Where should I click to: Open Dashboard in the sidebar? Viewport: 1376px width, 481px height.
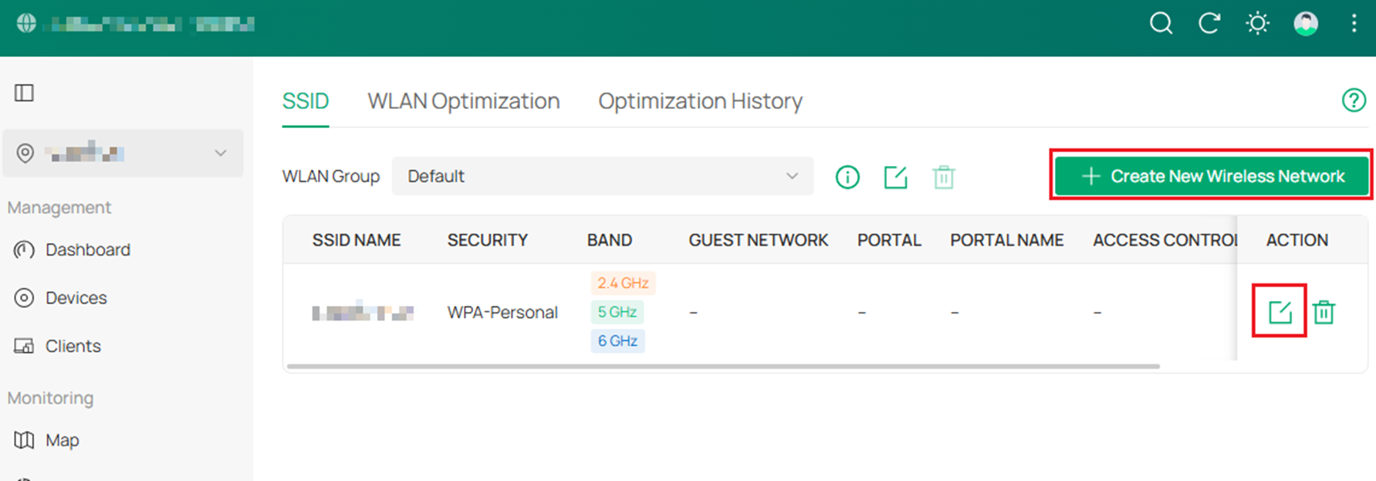[x=88, y=250]
